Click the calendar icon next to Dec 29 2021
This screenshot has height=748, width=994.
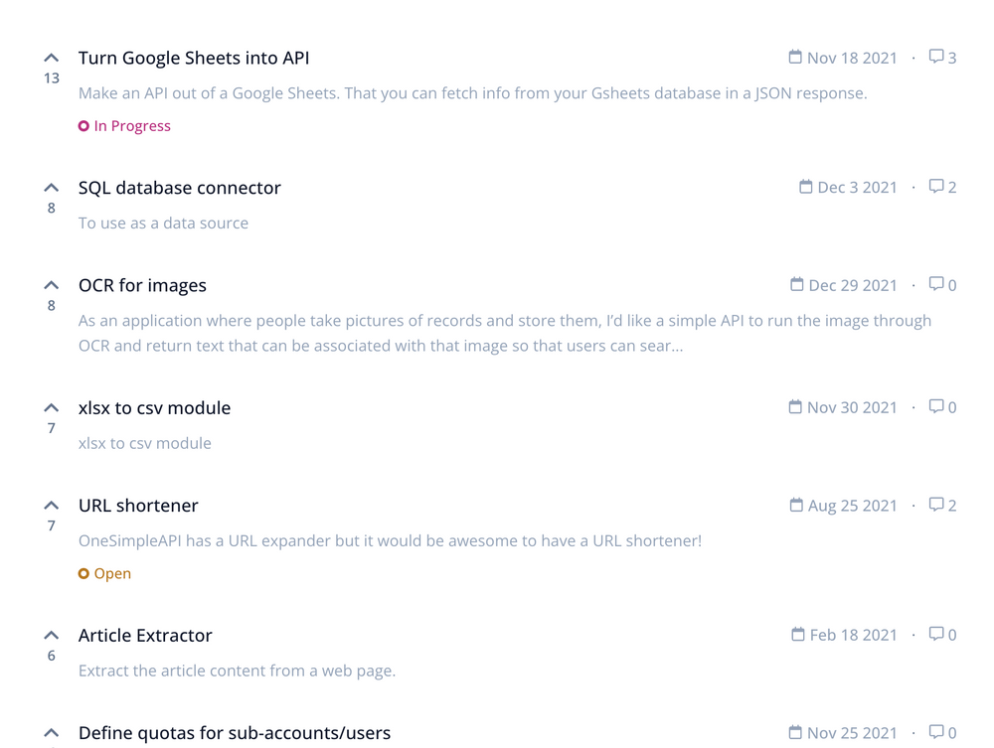pos(795,284)
